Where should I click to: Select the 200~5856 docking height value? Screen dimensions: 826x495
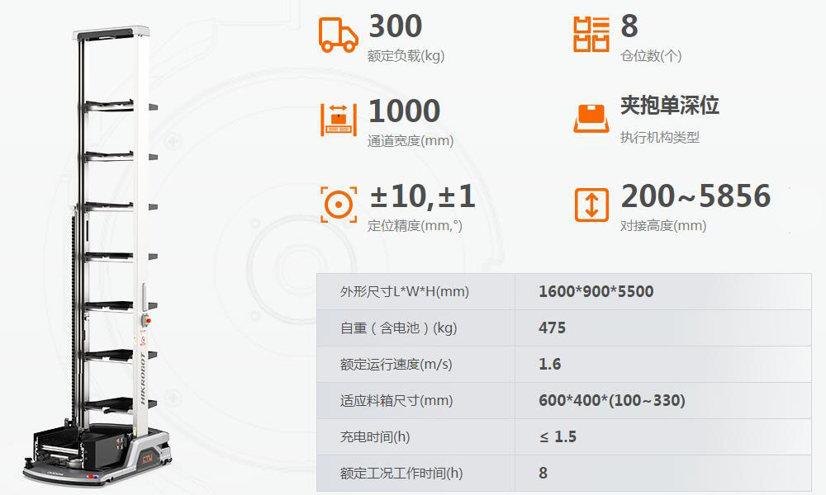click(x=695, y=196)
